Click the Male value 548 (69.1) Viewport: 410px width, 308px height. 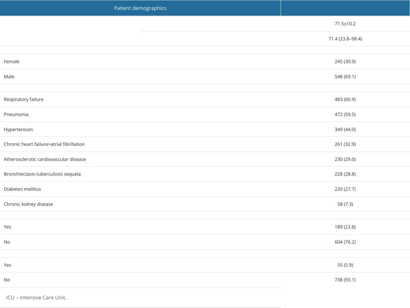click(x=345, y=77)
